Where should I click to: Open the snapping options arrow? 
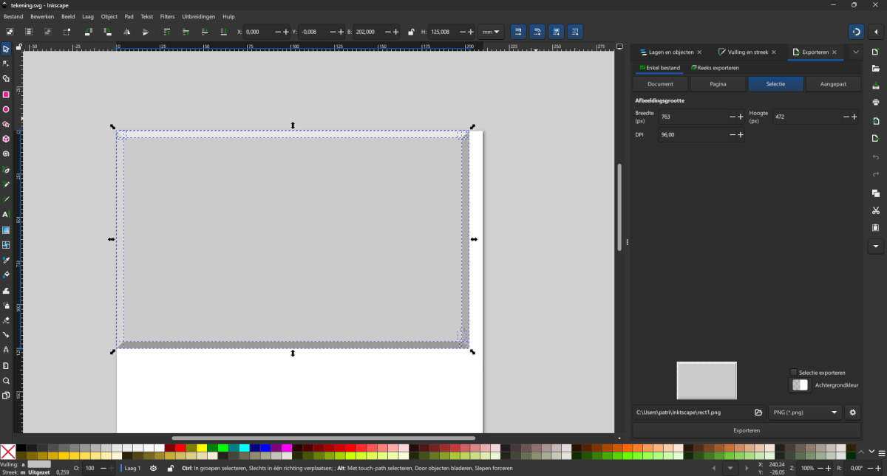pyautogui.click(x=876, y=32)
